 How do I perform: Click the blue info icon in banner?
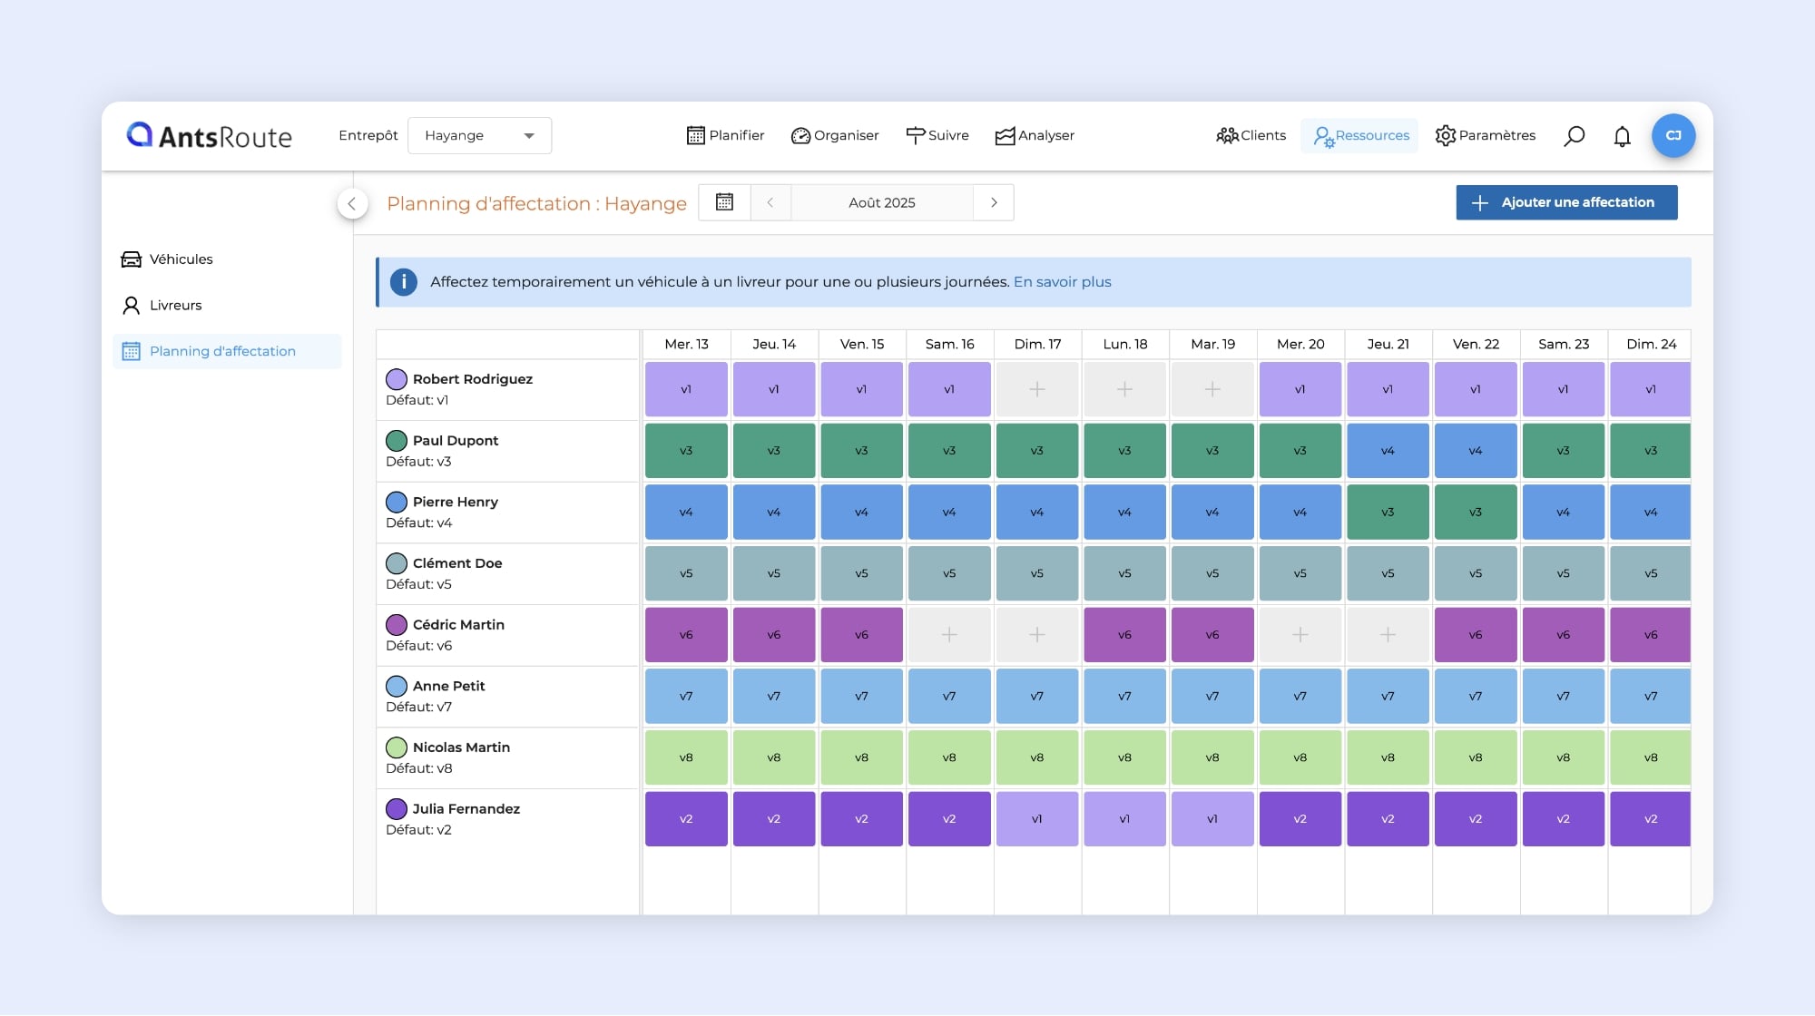(x=403, y=282)
